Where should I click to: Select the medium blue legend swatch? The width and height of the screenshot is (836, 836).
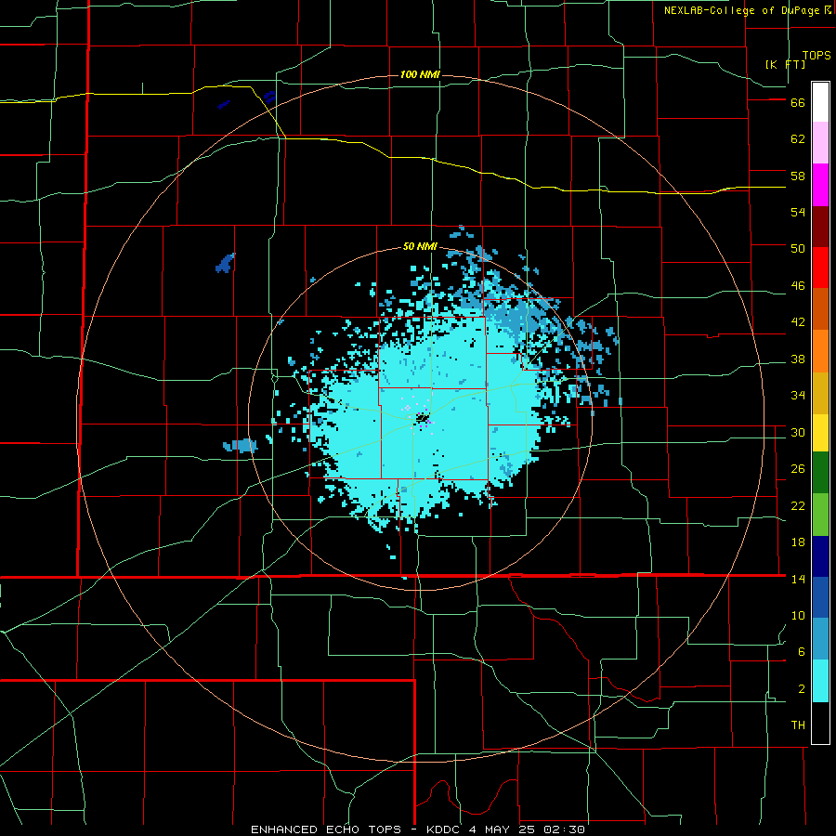[820, 598]
